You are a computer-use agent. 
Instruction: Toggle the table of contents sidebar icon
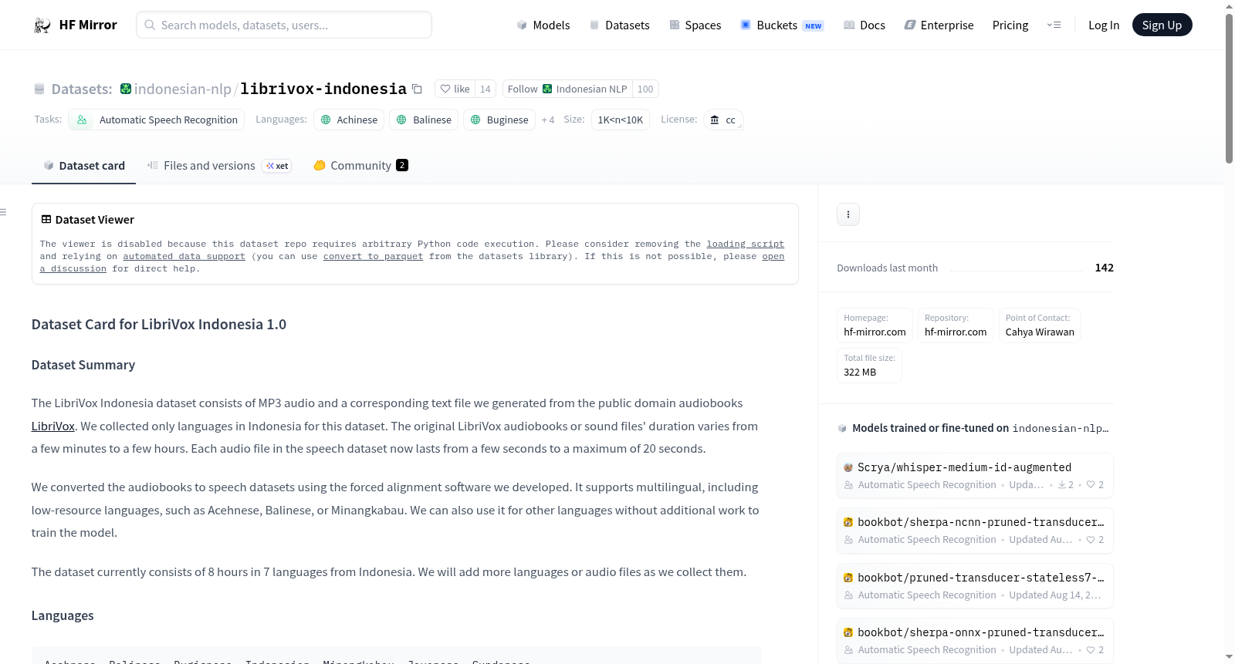[4, 212]
